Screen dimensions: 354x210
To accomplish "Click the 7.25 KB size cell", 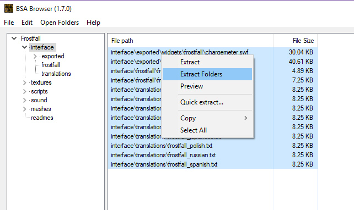I will coord(302,80).
